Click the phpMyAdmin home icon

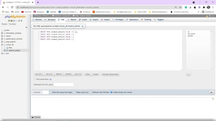[9, 21]
